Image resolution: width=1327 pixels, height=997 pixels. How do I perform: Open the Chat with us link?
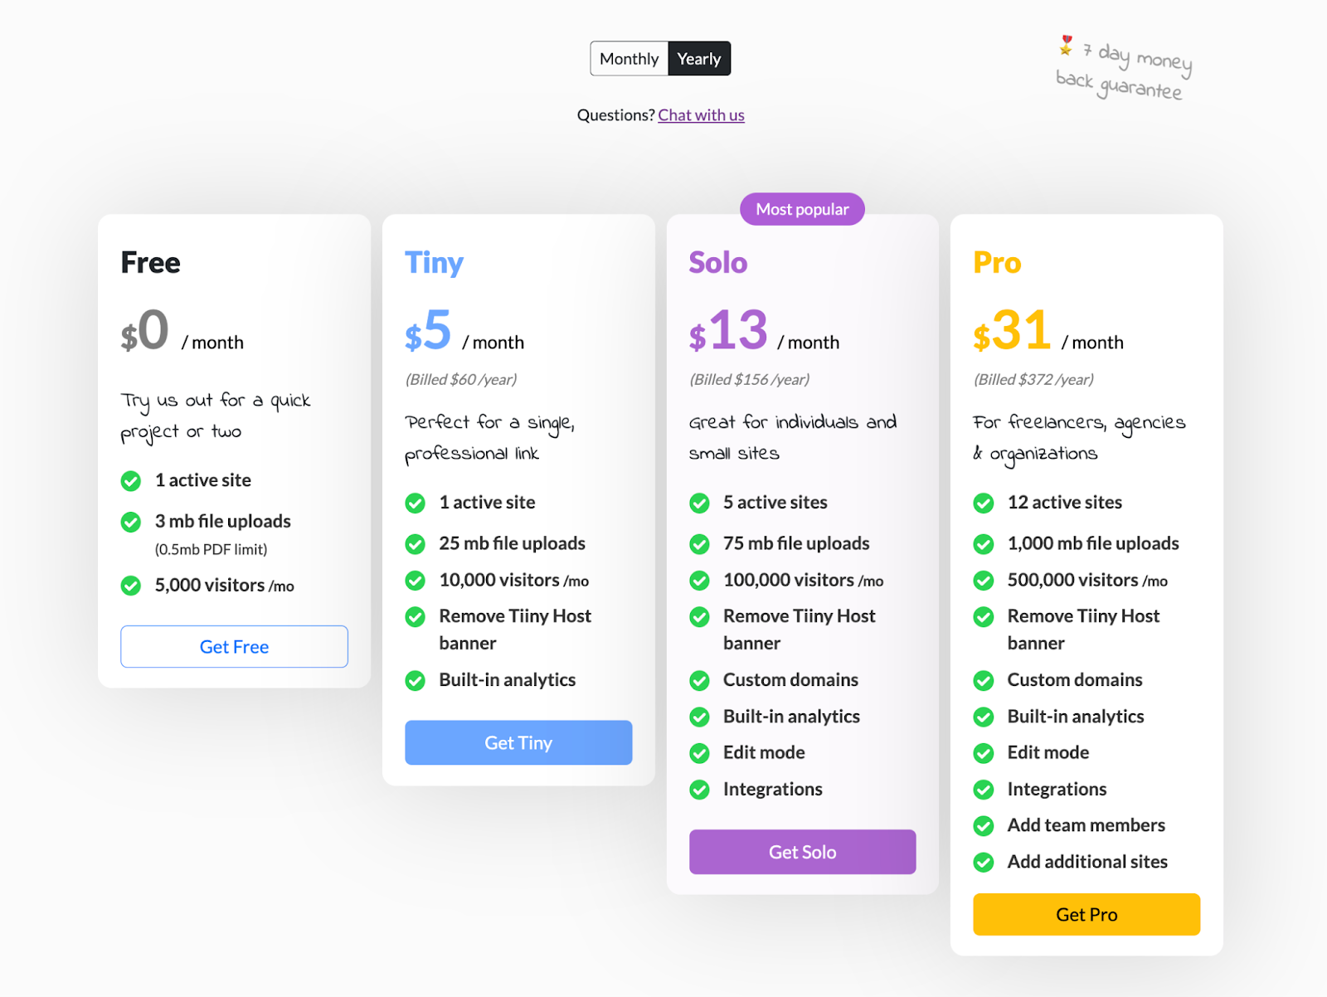pos(701,115)
